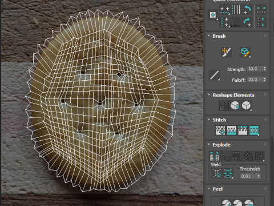Click the Falloff value field showing 20.0
The height and width of the screenshot is (206, 274).
click(x=255, y=80)
